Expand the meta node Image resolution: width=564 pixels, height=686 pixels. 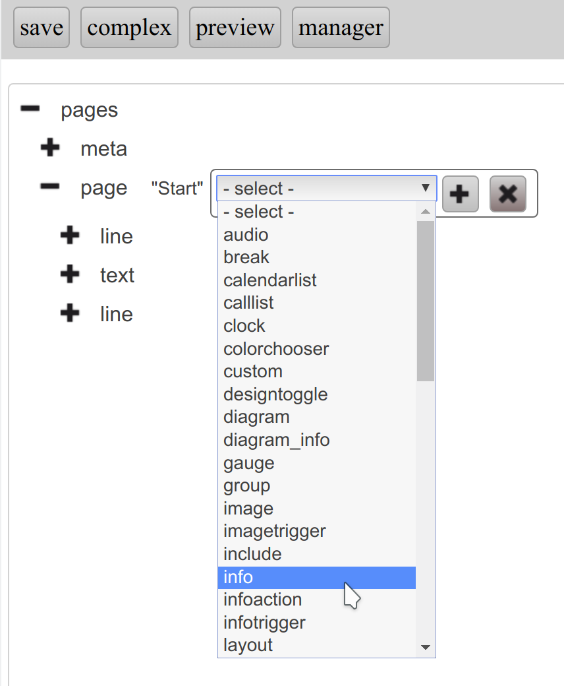click(50, 148)
